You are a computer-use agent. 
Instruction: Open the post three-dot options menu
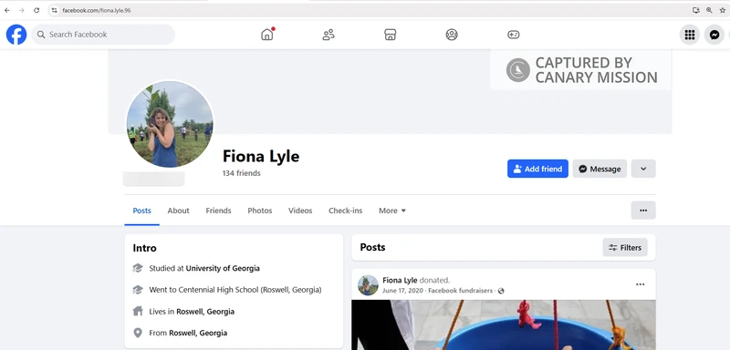click(x=641, y=284)
